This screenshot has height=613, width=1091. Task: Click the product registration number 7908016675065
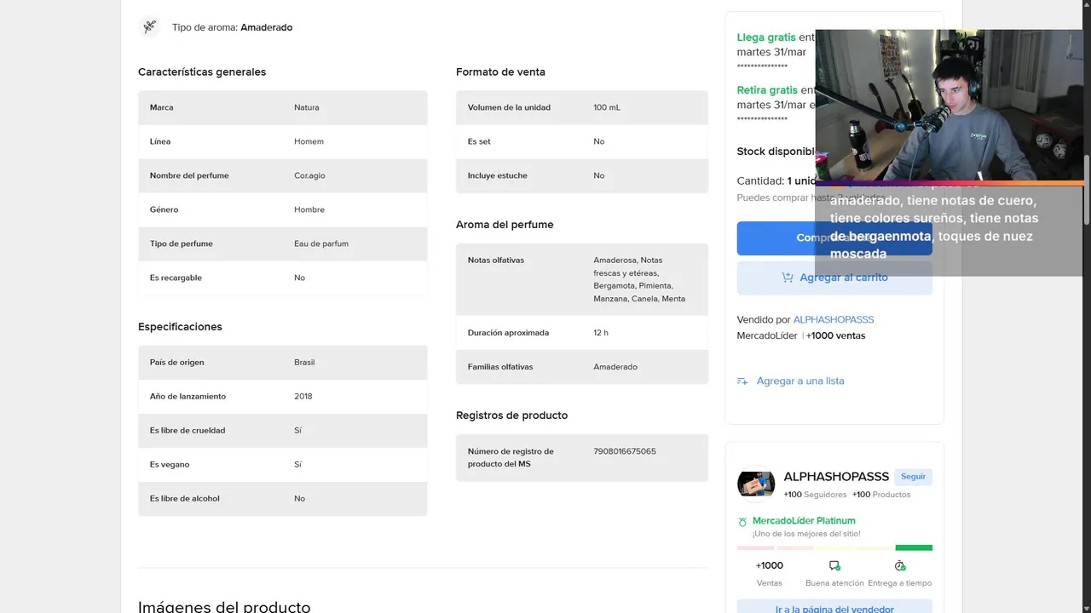[625, 451]
